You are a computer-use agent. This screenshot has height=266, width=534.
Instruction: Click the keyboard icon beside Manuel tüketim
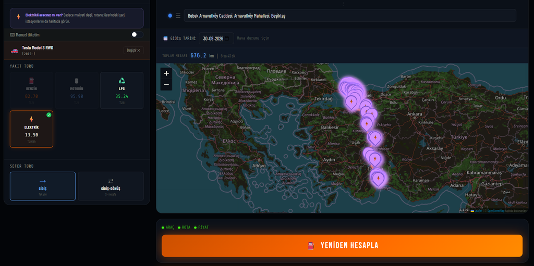(13, 35)
